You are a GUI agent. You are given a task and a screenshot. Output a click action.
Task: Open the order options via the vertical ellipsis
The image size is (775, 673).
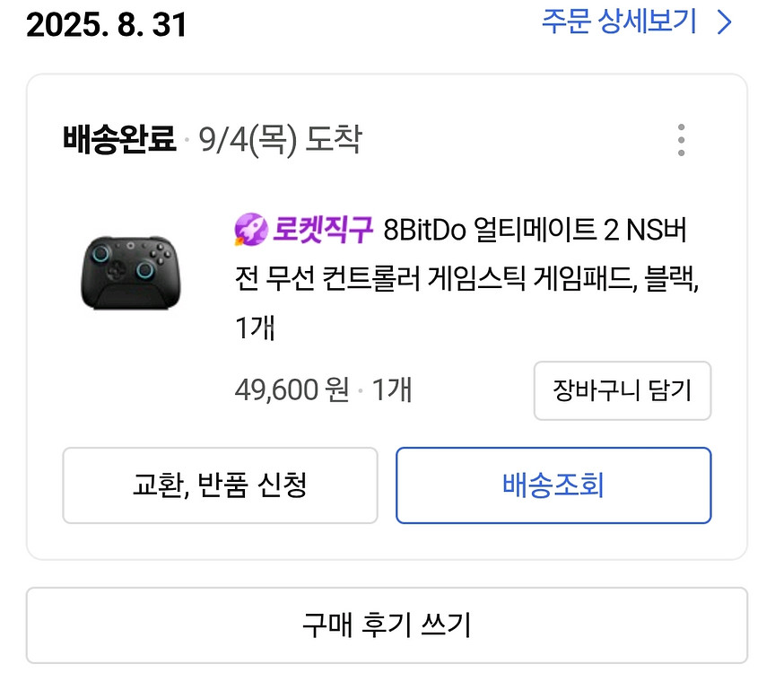[682, 138]
